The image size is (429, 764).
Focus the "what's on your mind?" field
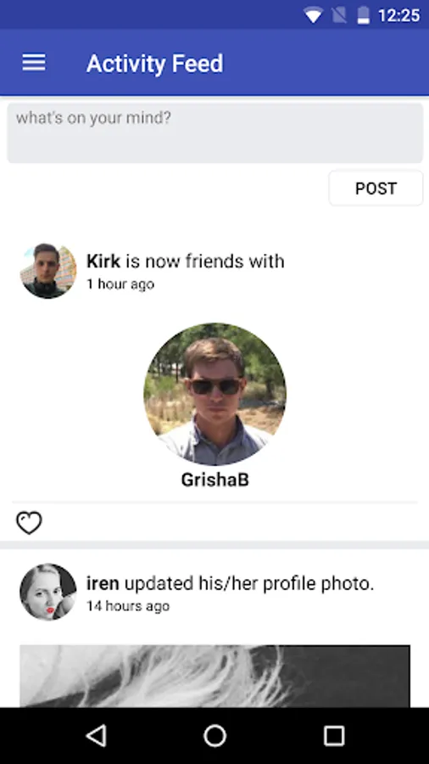pos(214,132)
